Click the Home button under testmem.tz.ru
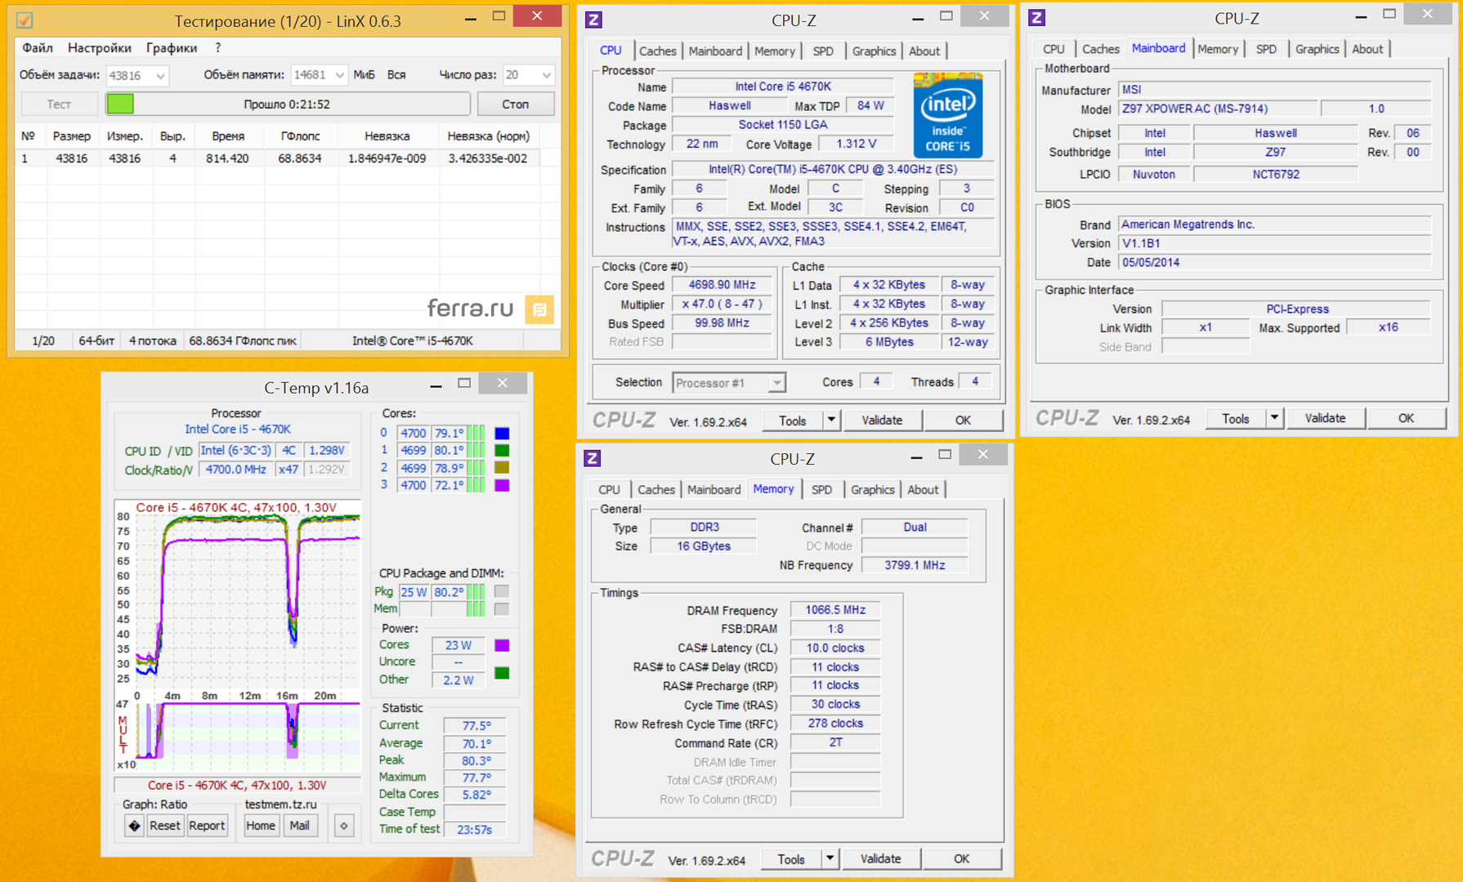This screenshot has width=1463, height=882. [260, 826]
